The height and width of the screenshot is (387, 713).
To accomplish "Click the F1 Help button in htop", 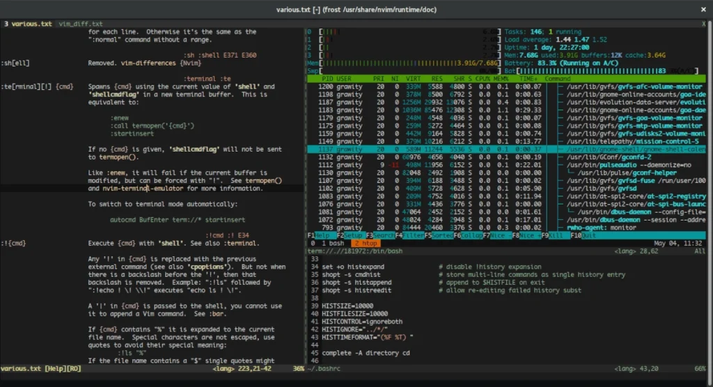I will (x=319, y=235).
